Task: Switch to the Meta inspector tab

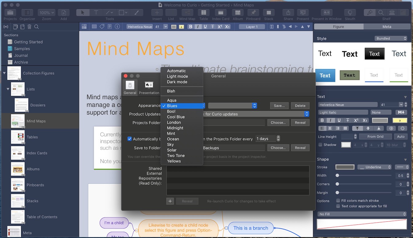Action: tap(387, 27)
